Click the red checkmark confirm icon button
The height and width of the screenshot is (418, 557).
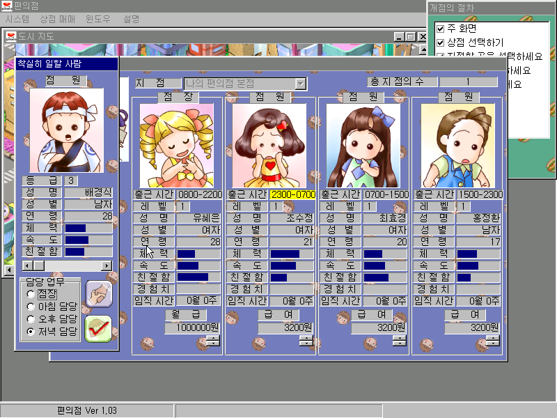pyautogui.click(x=98, y=328)
